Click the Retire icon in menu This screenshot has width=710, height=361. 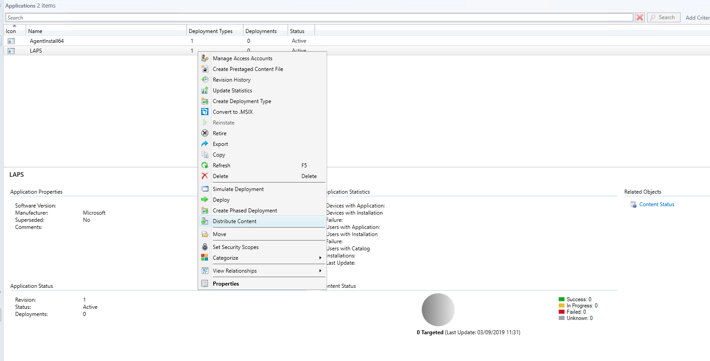[x=205, y=133]
